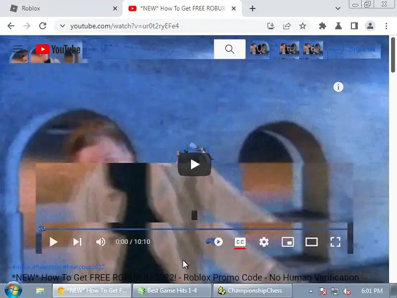Screen dimensions: 397x298
Task: Click the YouTube search button
Action: click(x=230, y=49)
